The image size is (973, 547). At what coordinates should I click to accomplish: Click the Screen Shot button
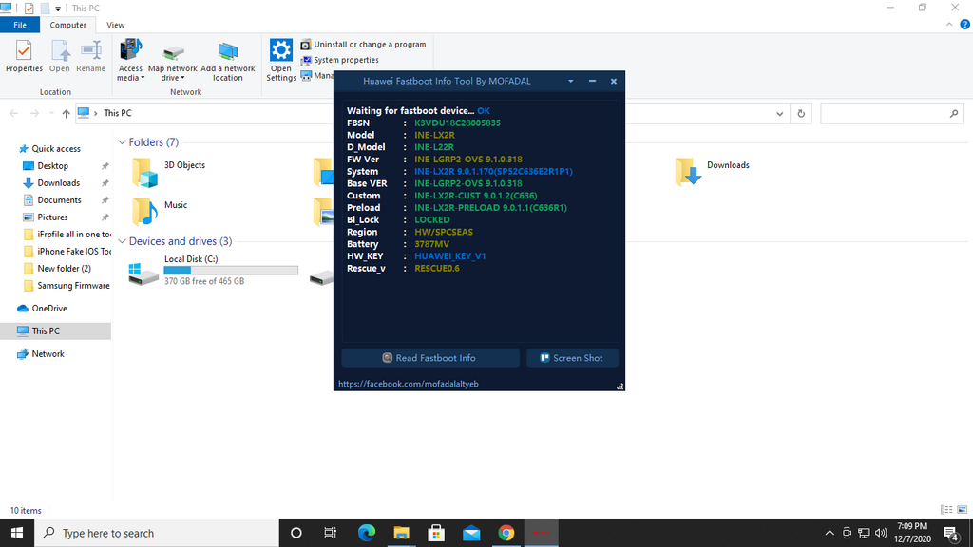coord(572,358)
